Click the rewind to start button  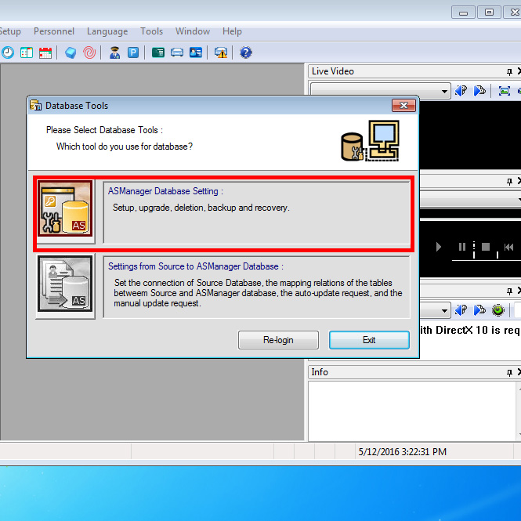click(508, 247)
